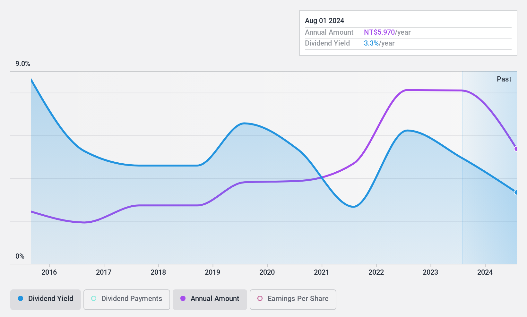Toggle the Dividend Yield series
527x317 pixels.
click(x=46, y=300)
